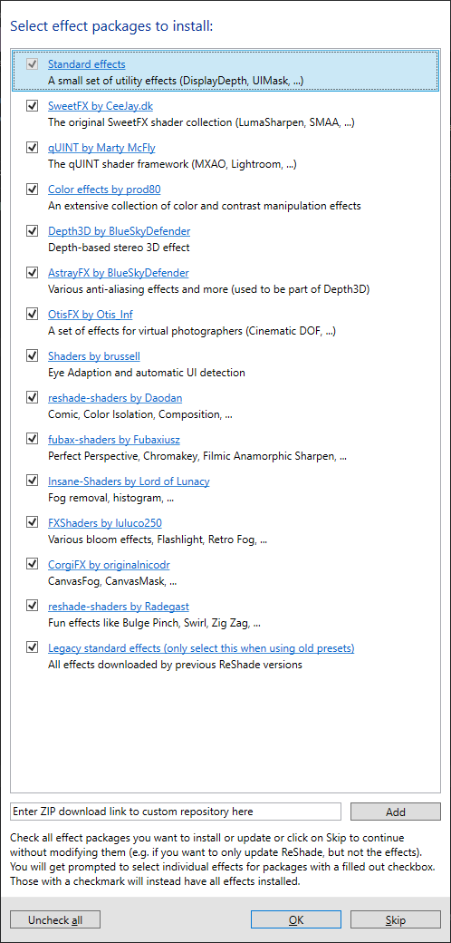Image resolution: width=451 pixels, height=943 pixels.
Task: Open FXShaders by luluco250 link
Action: tap(105, 522)
